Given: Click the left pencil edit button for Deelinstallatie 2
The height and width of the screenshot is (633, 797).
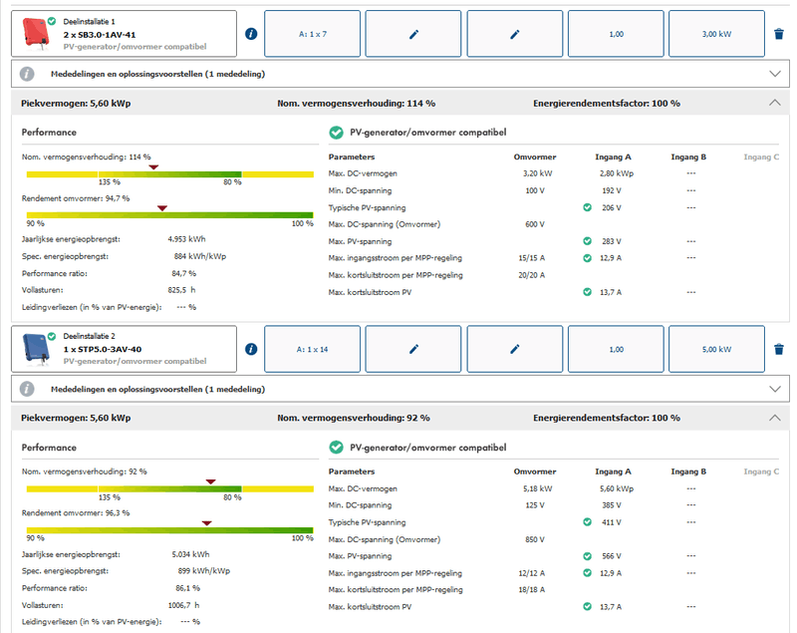Looking at the screenshot, I should point(413,350).
